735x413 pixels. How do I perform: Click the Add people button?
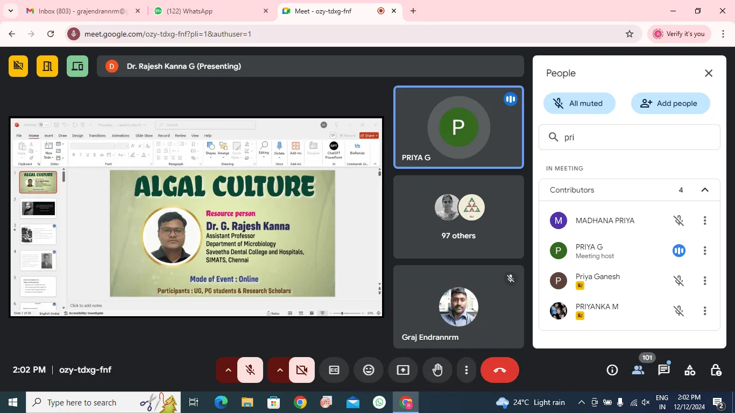pyautogui.click(x=670, y=103)
